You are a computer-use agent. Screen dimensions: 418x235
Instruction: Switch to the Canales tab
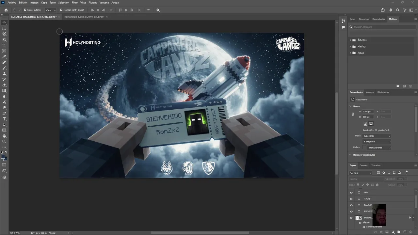point(363,165)
